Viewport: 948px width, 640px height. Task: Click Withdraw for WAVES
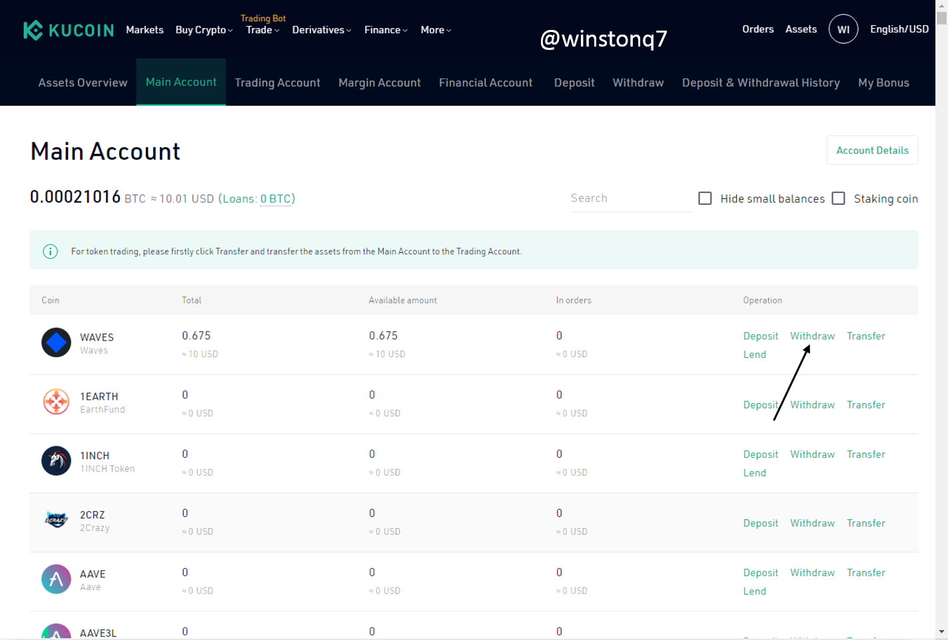pos(812,336)
